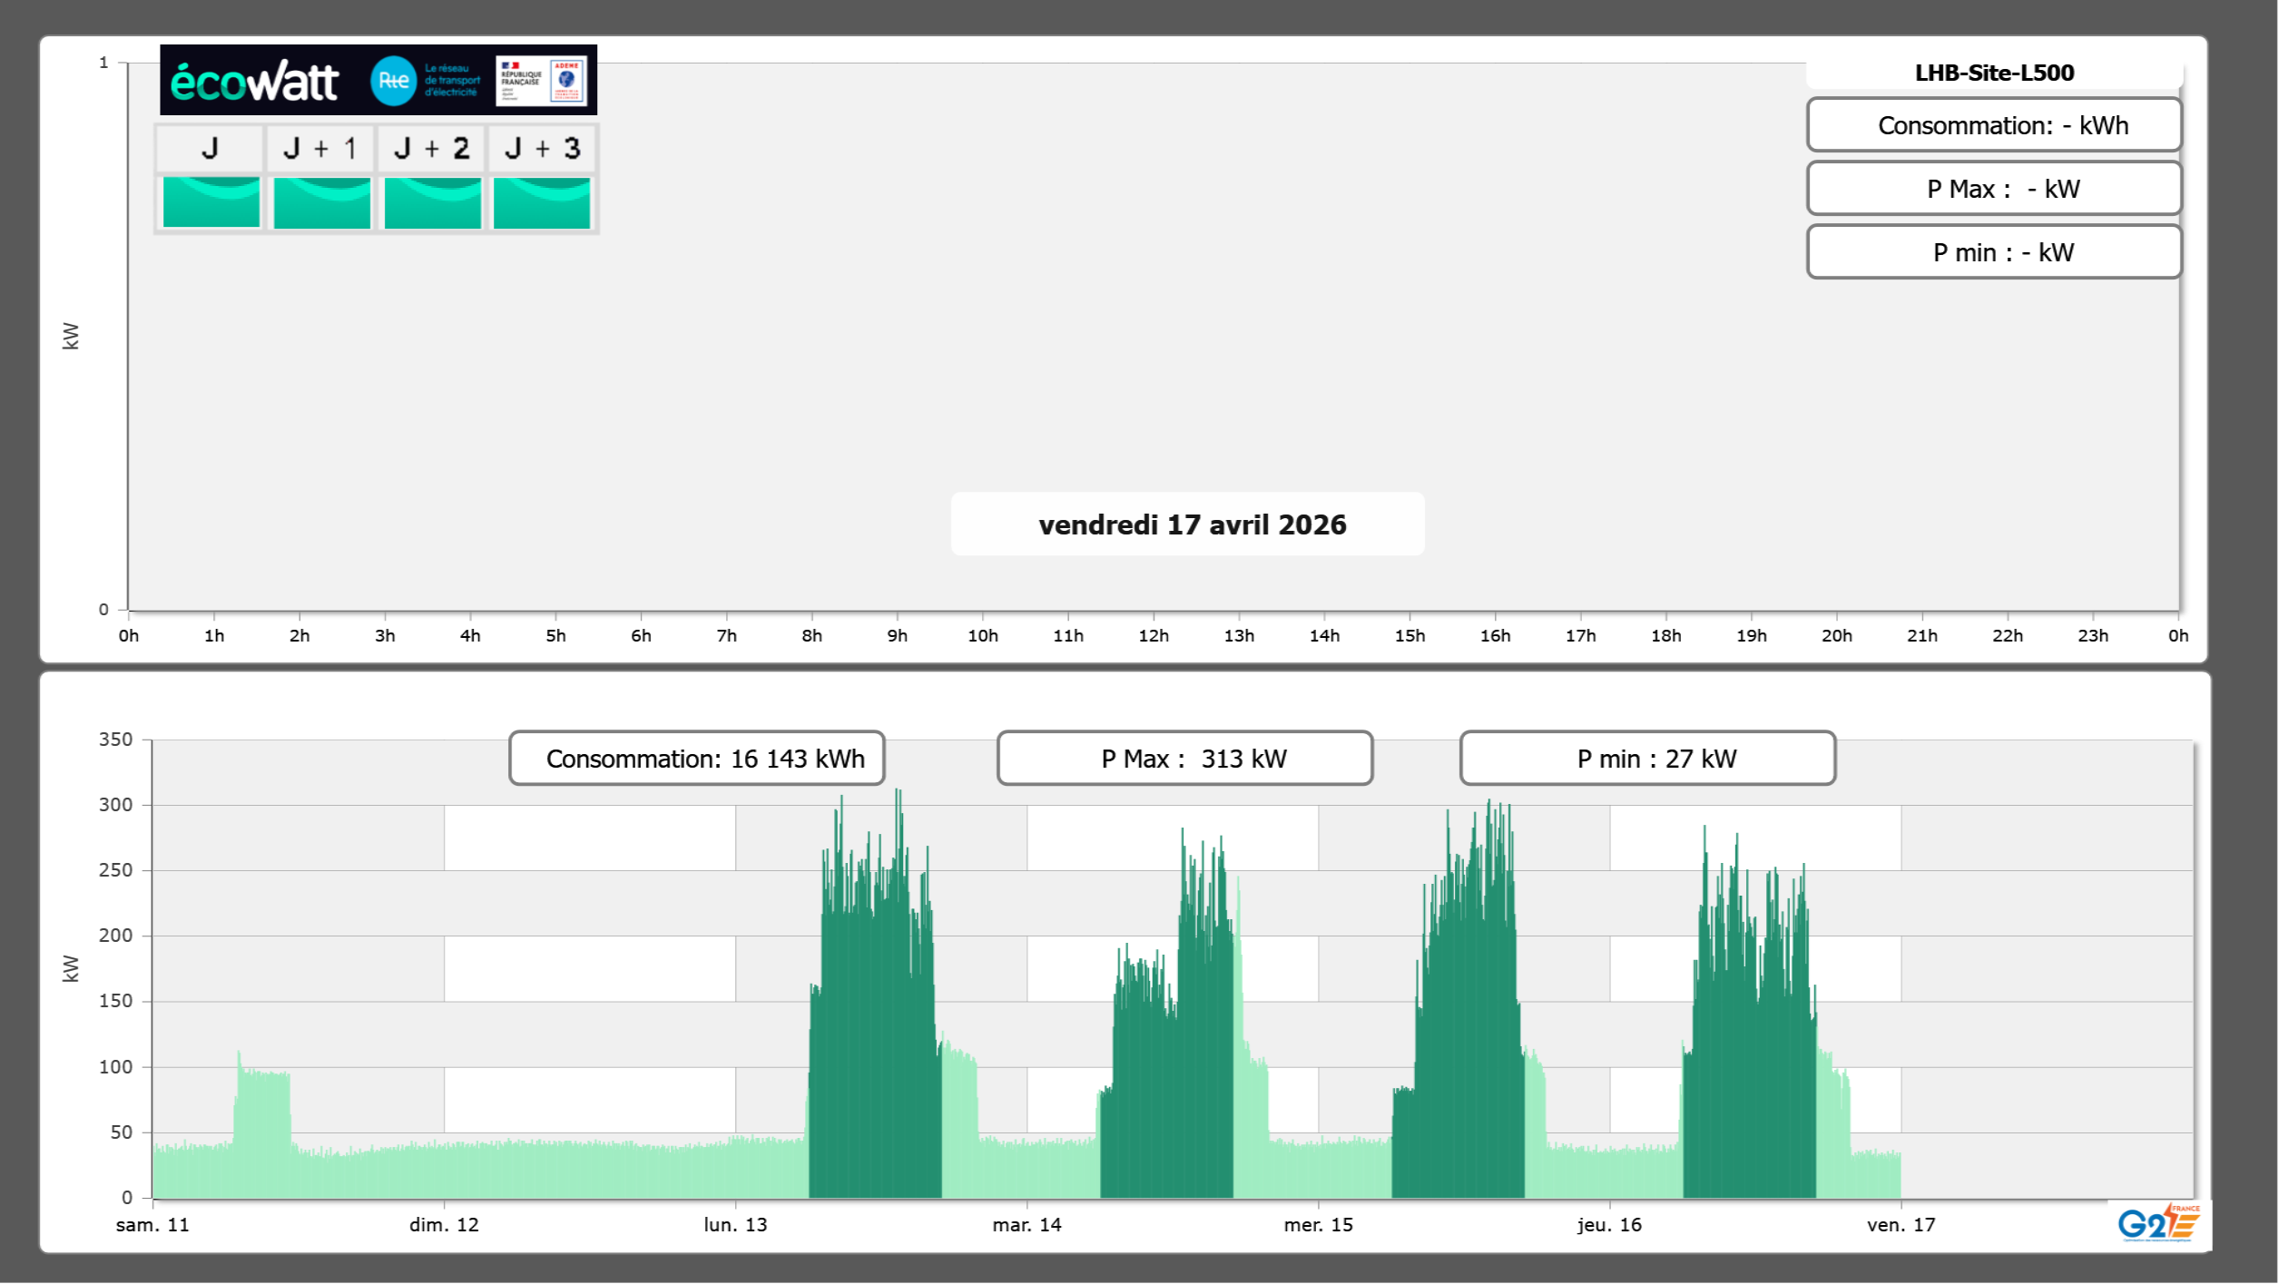Screen dimensions: 2279x1284
Task: Select the J day tab
Action: 210,148
